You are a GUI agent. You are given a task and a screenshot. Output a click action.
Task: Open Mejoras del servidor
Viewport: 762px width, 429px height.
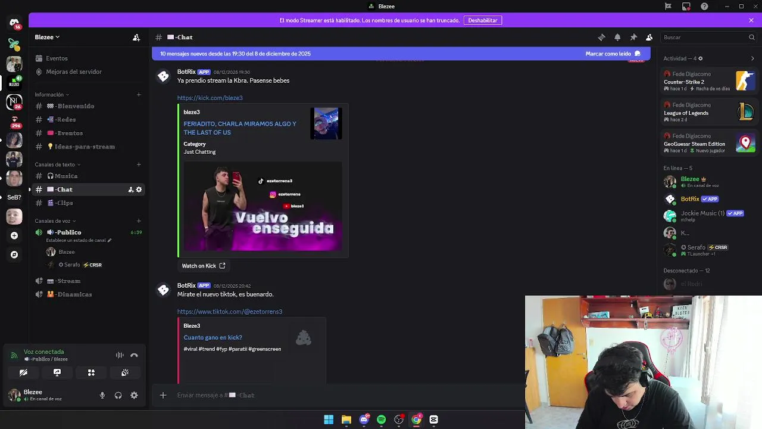(89, 71)
